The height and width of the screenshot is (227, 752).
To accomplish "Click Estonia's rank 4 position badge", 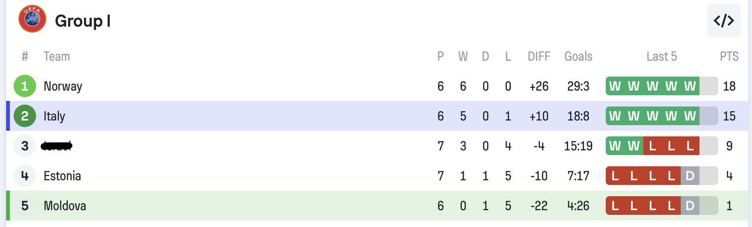I will [x=25, y=176].
